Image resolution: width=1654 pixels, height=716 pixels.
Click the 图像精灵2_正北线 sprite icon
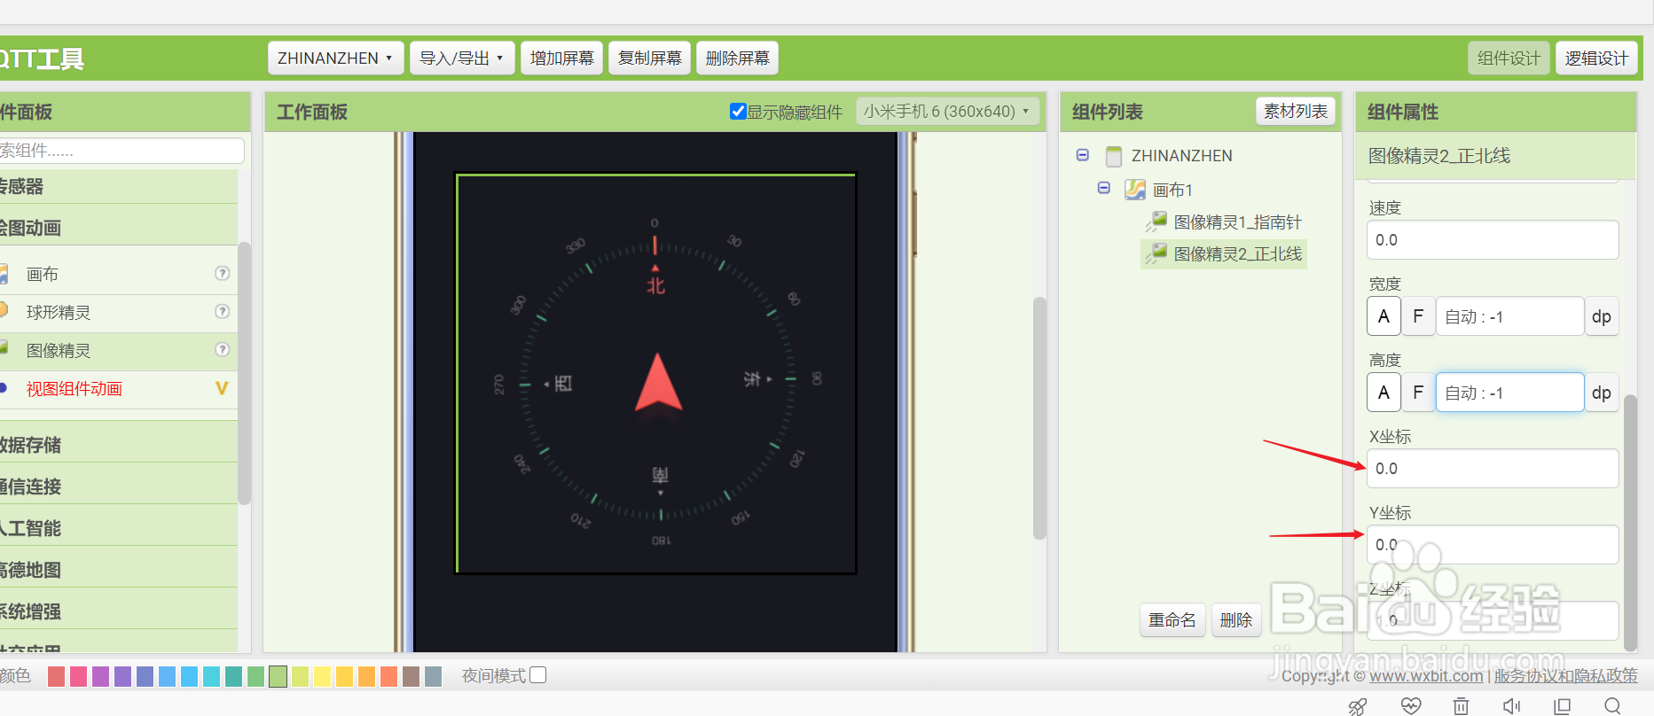(1156, 253)
